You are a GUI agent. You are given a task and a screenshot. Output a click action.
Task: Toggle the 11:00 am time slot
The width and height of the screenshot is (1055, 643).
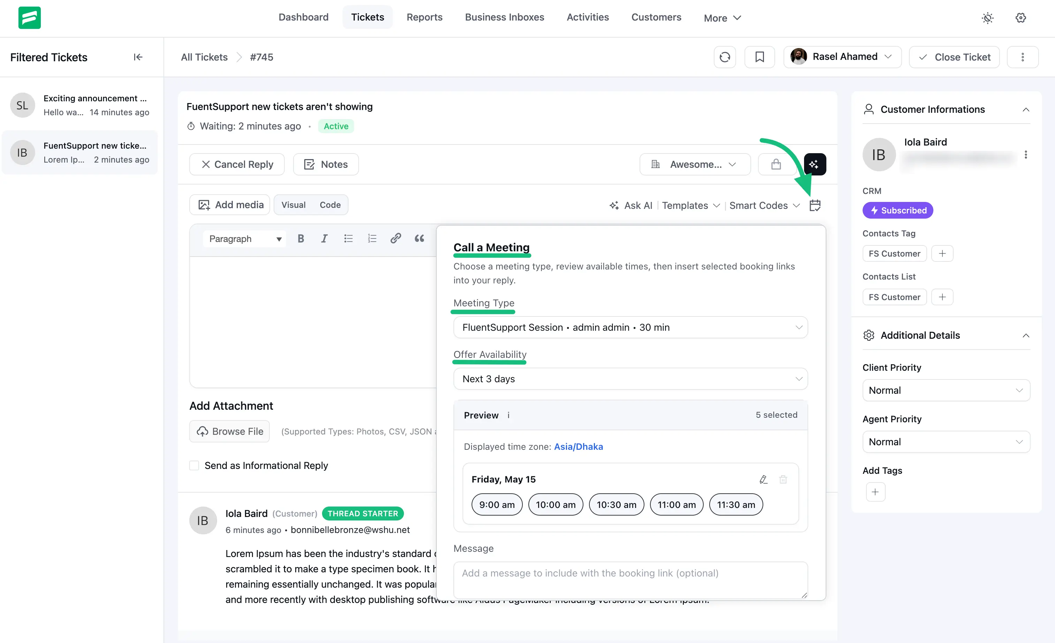tap(676, 504)
